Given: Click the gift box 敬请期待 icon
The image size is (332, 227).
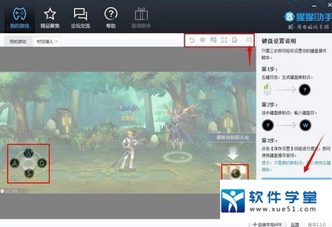Looking at the screenshot, I should tap(141, 18).
